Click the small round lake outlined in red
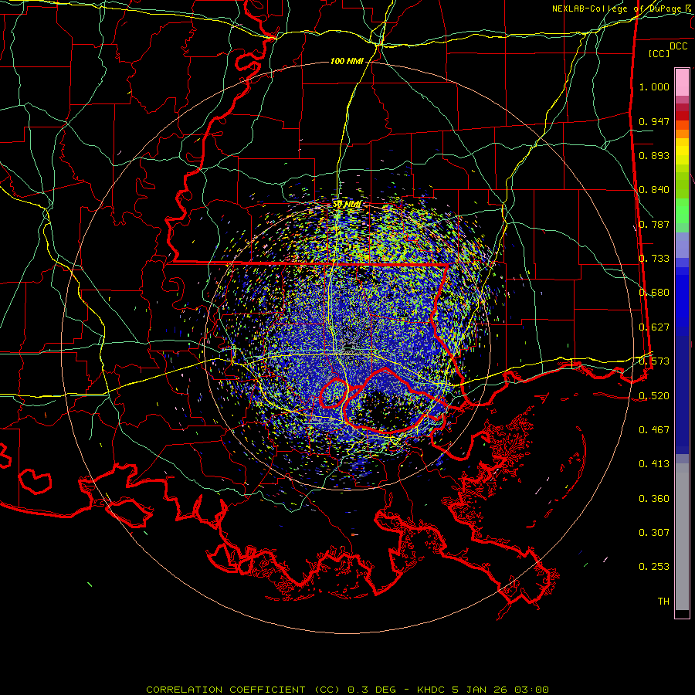This screenshot has height=695, width=695. pos(334,393)
